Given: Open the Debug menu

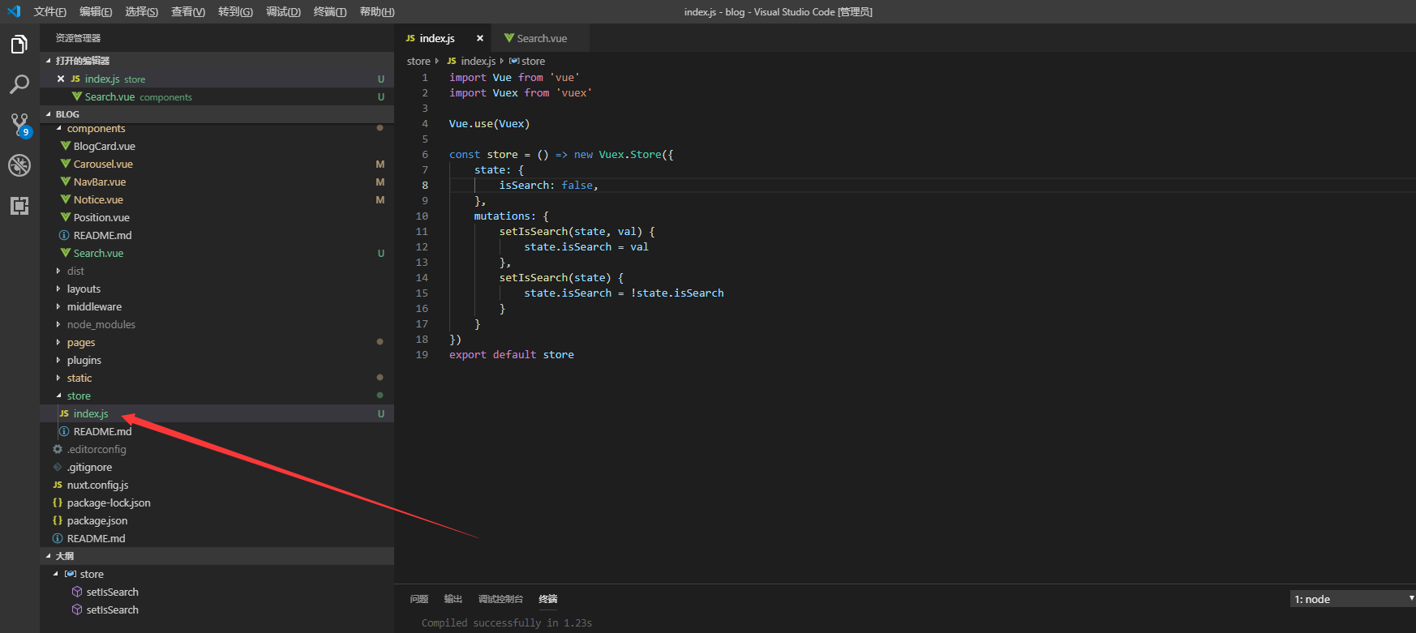Looking at the screenshot, I should click(283, 11).
